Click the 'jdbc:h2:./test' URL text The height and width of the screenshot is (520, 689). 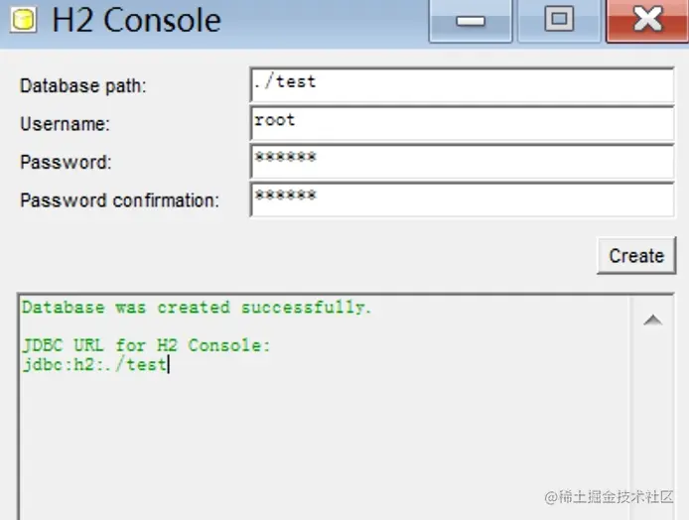(x=94, y=365)
